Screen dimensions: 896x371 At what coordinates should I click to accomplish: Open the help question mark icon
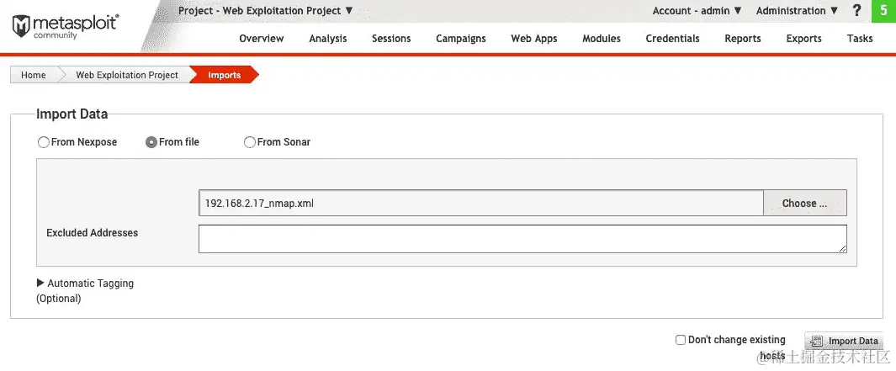coord(856,10)
